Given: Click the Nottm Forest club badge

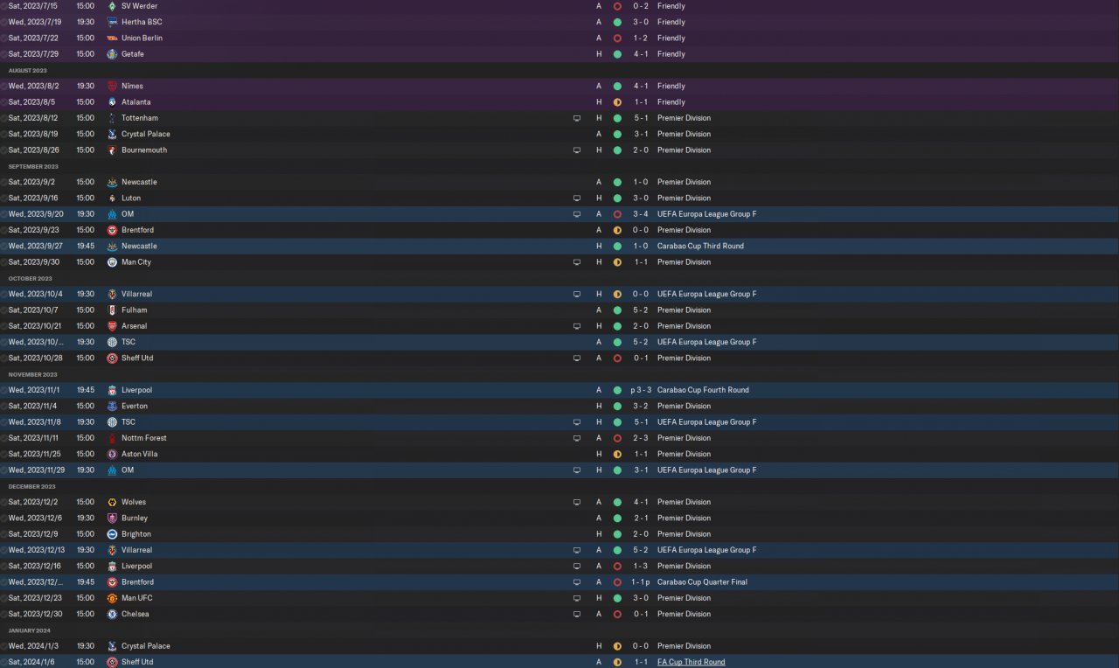Looking at the screenshot, I should [112, 438].
